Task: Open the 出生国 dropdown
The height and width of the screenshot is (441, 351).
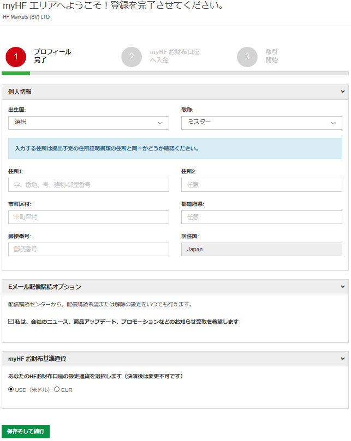Action: (88, 123)
